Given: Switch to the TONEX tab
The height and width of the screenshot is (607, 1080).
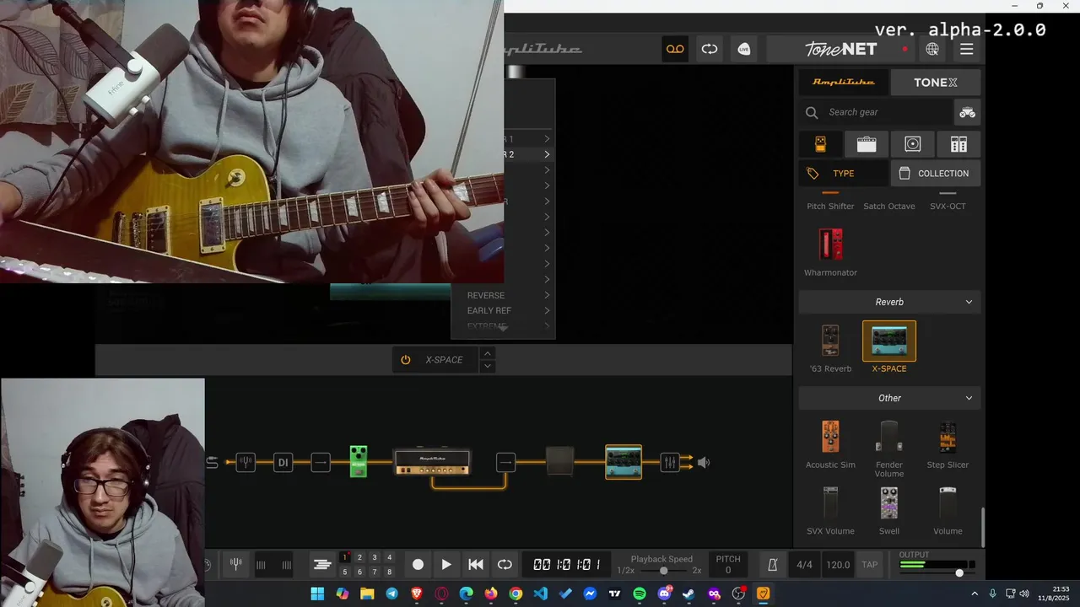Looking at the screenshot, I should [x=936, y=82].
